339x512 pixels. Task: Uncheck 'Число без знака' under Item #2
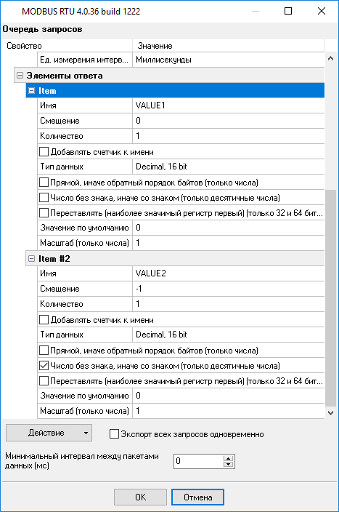click(44, 366)
